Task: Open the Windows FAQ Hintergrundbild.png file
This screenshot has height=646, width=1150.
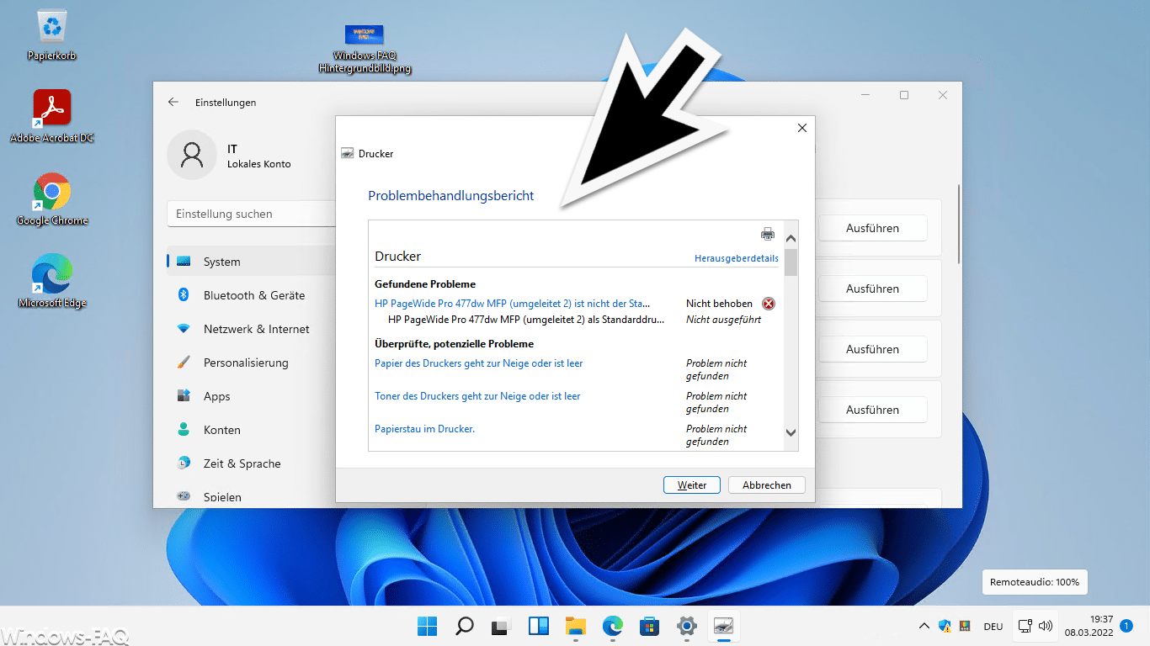Action: coord(365,49)
